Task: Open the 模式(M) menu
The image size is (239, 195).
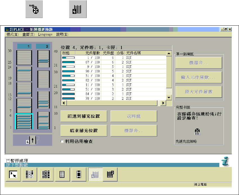Action: (x=12, y=34)
